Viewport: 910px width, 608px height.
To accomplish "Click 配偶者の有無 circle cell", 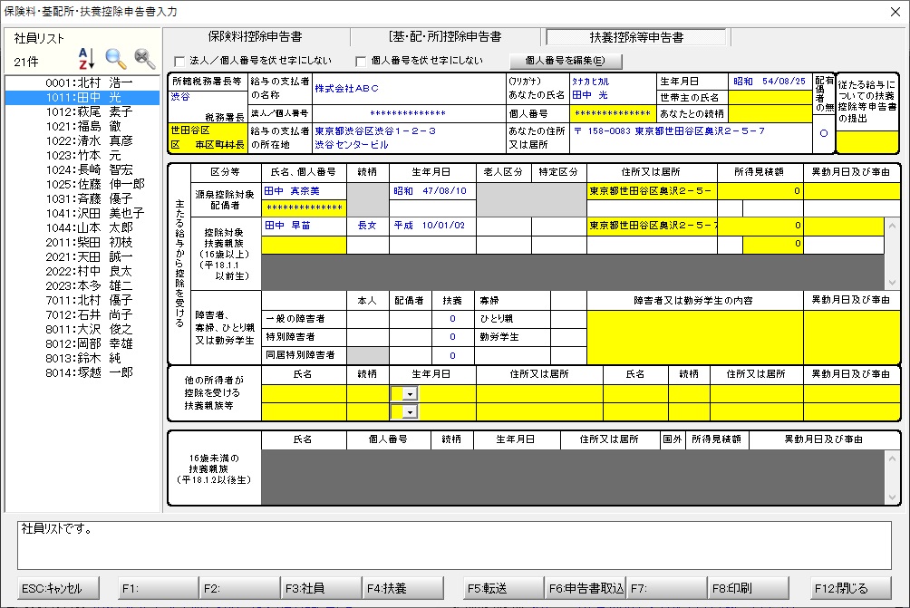I will (824, 133).
